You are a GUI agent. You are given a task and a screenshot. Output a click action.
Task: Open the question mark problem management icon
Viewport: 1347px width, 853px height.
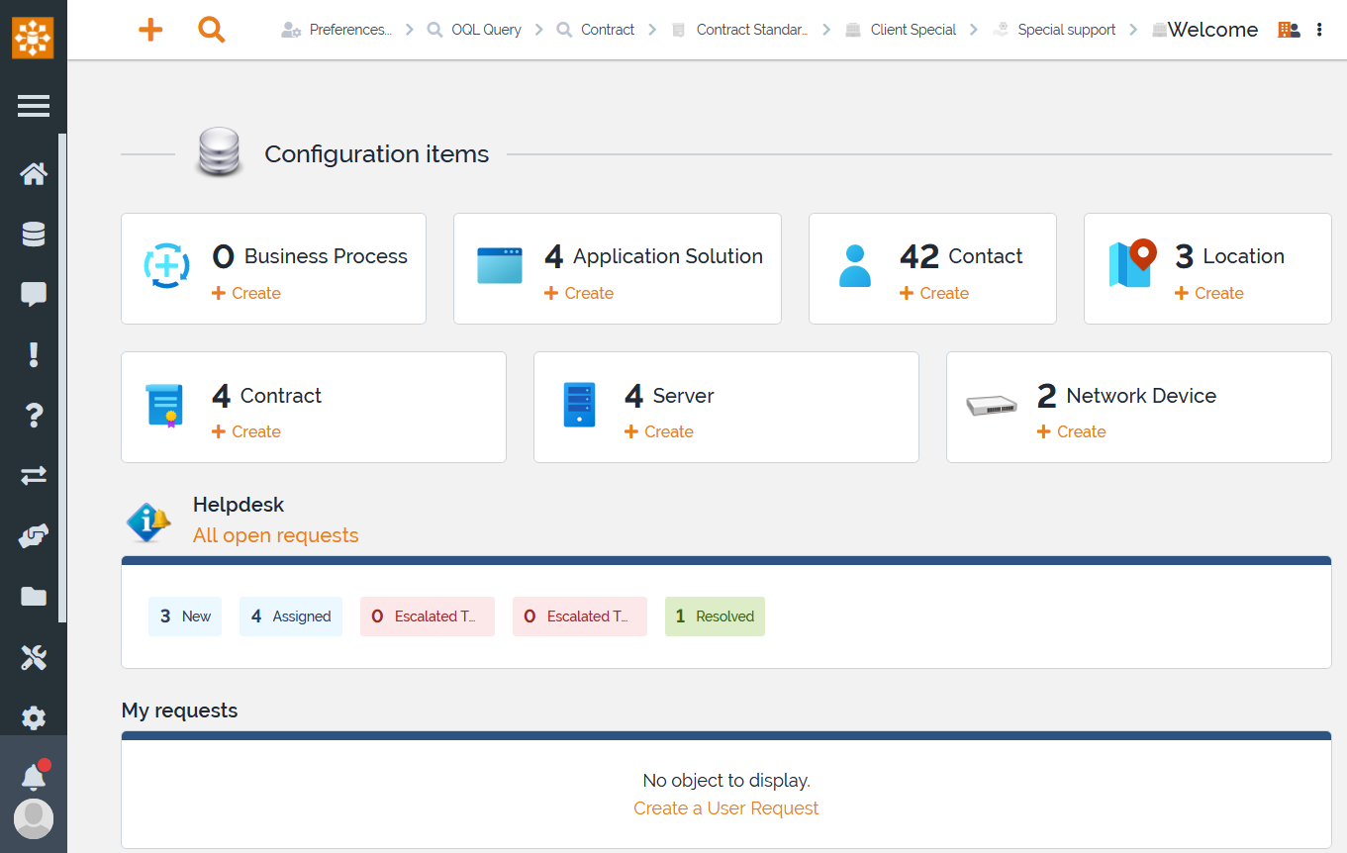(x=34, y=415)
